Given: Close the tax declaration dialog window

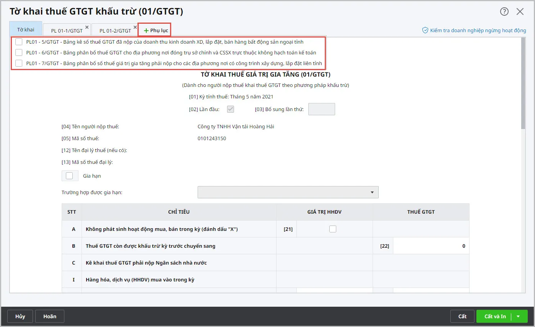Looking at the screenshot, I should (520, 11).
